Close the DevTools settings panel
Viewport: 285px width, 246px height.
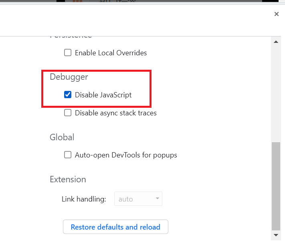pyautogui.click(x=276, y=14)
